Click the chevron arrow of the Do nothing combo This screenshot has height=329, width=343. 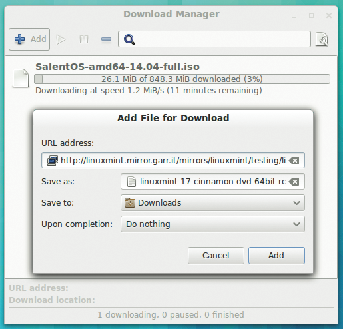296,224
